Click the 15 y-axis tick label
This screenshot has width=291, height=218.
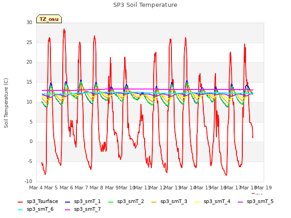(29, 82)
